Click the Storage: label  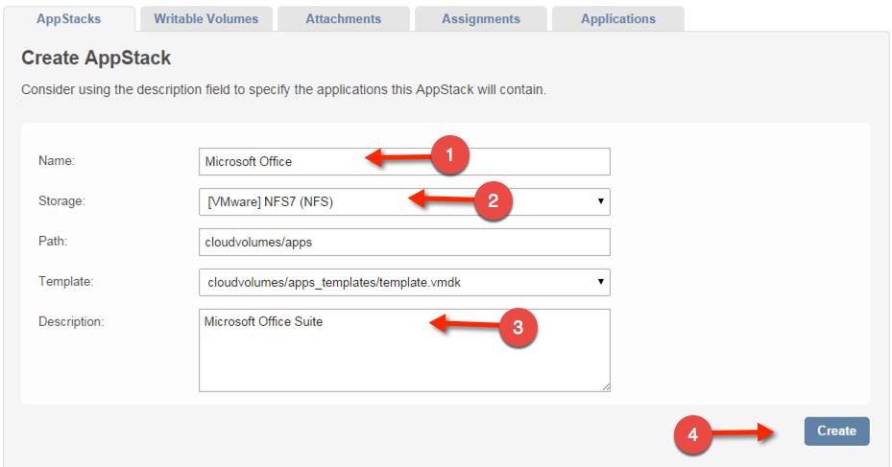click(x=61, y=201)
